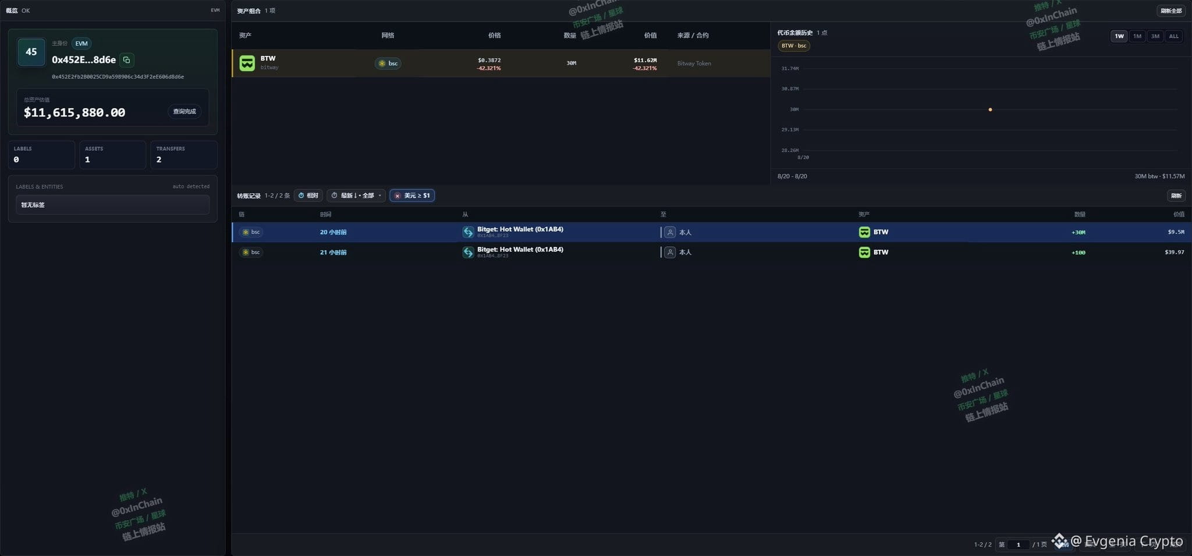Click the bsc chain badge in the 20 小时前 row
The height and width of the screenshot is (556, 1192).
click(x=251, y=232)
